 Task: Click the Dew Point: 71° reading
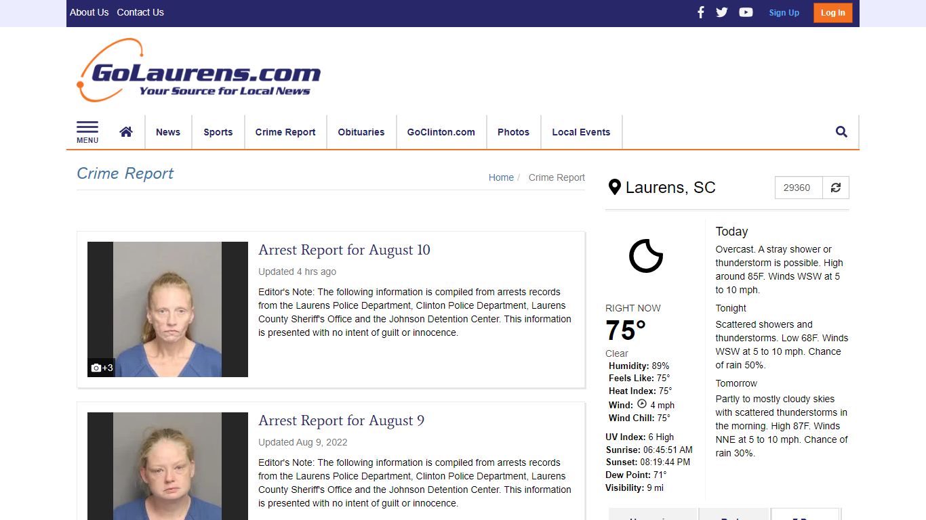(636, 475)
